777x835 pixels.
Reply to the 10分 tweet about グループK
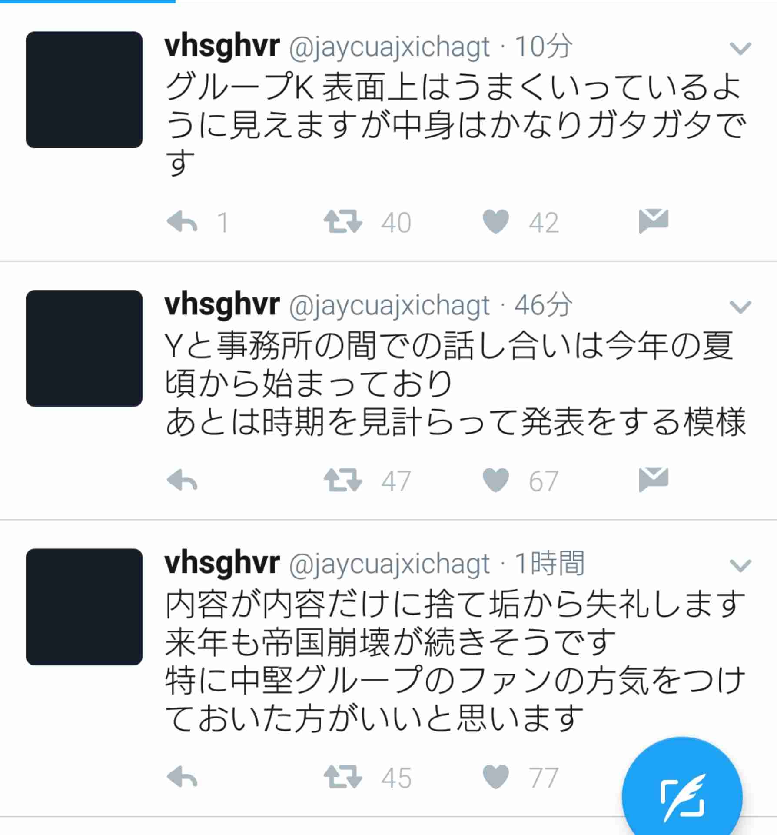[182, 222]
